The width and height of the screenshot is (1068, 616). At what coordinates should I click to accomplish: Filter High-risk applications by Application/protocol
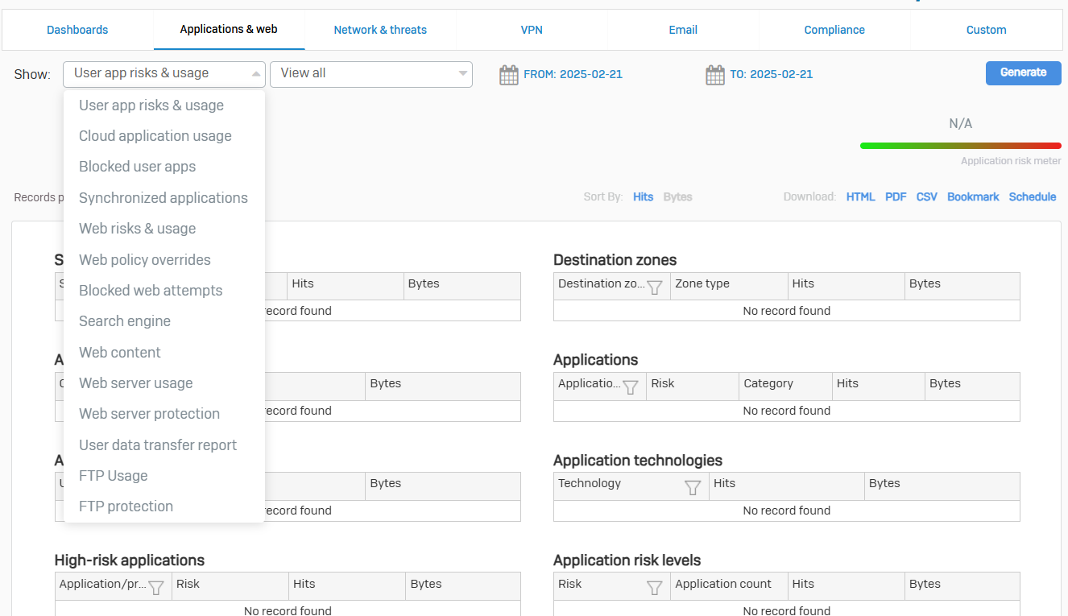click(156, 587)
